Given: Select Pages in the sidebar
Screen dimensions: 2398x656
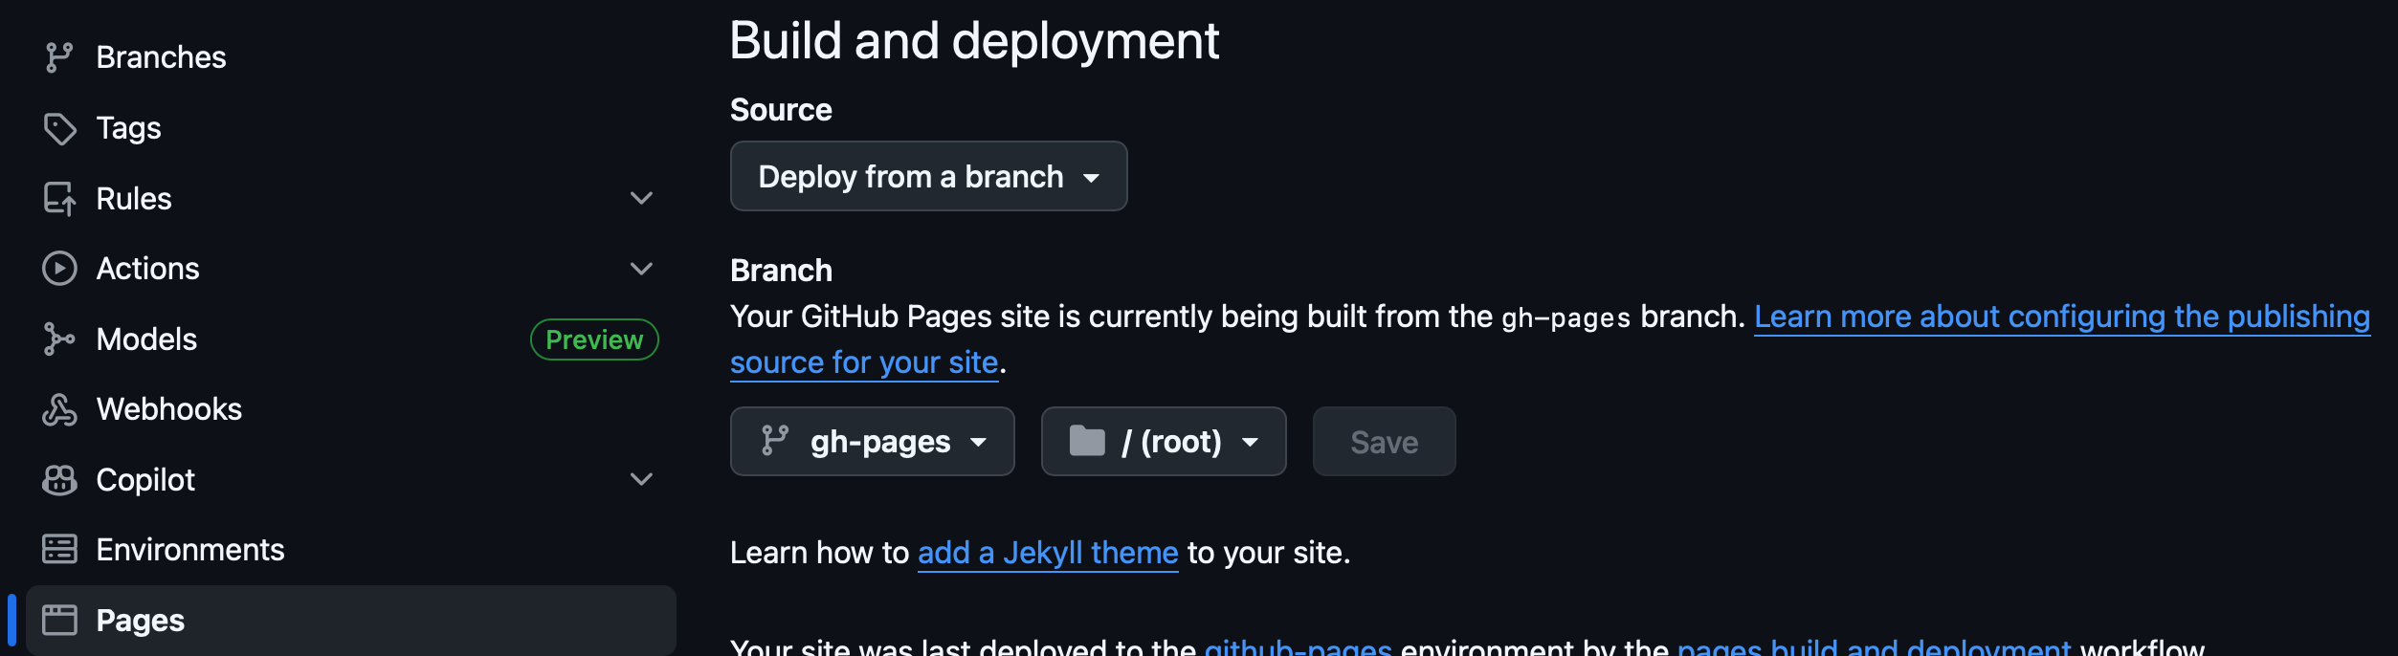Looking at the screenshot, I should [351, 621].
